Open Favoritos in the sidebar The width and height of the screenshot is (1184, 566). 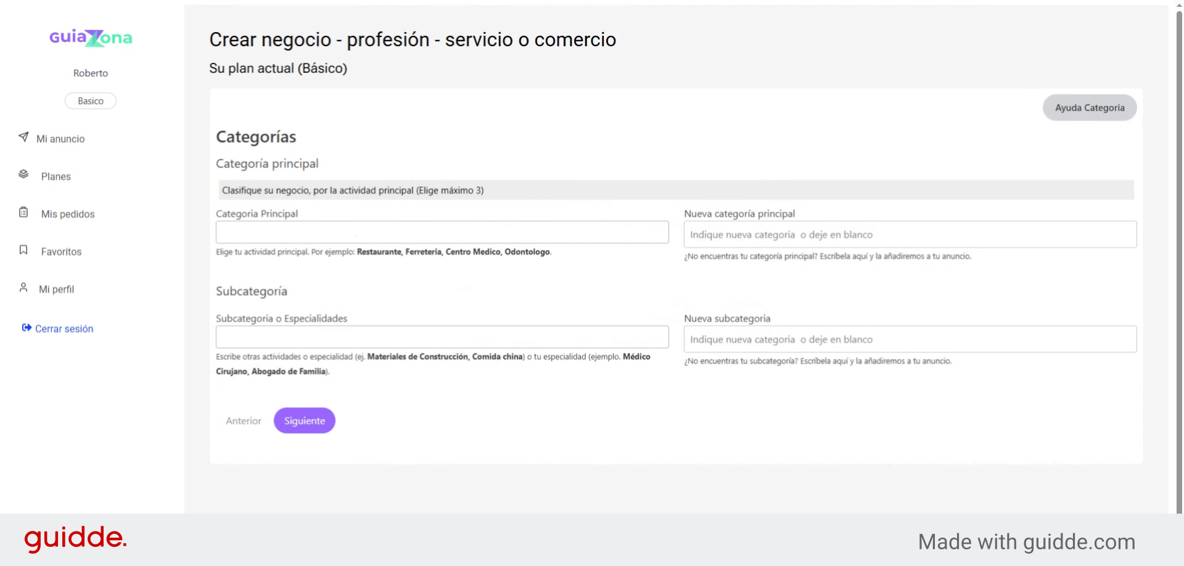[x=61, y=252]
